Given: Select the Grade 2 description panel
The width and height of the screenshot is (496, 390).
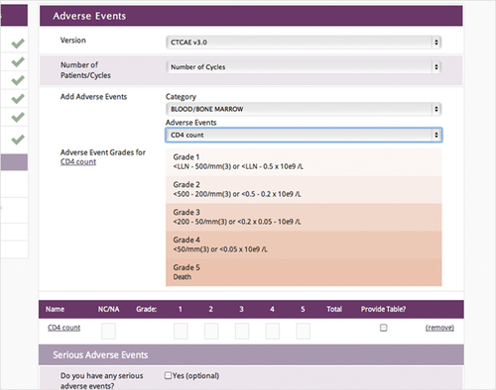Looking at the screenshot, I should (x=304, y=189).
